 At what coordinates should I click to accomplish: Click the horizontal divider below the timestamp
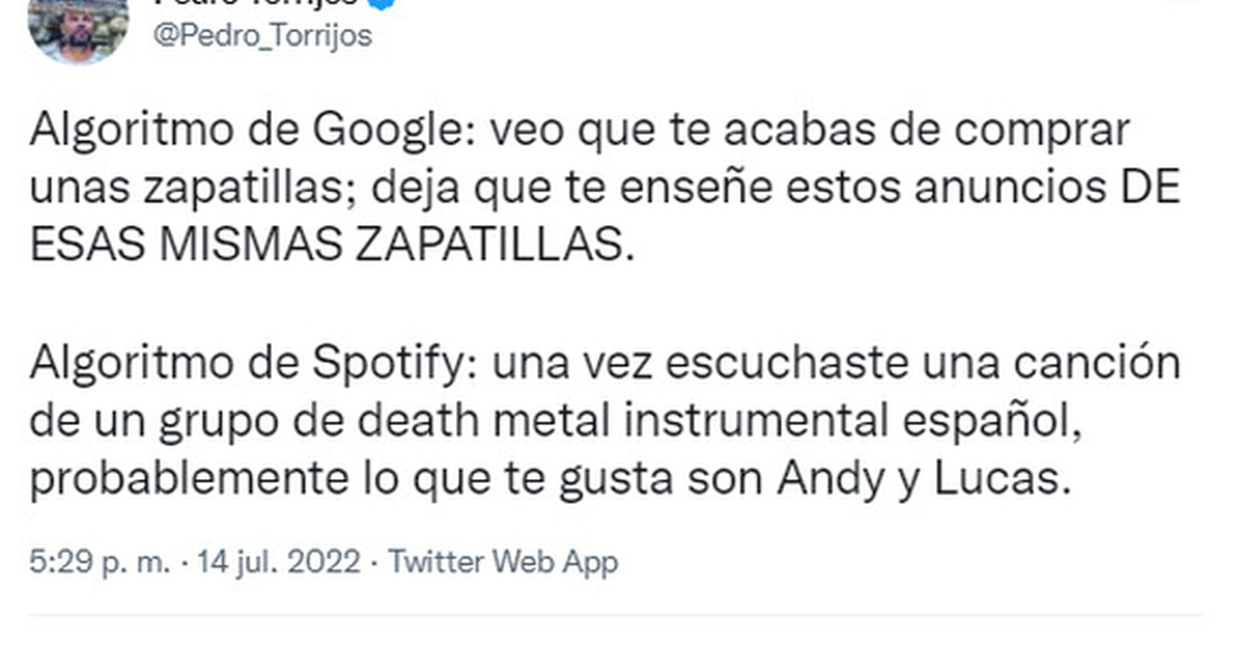614,615
